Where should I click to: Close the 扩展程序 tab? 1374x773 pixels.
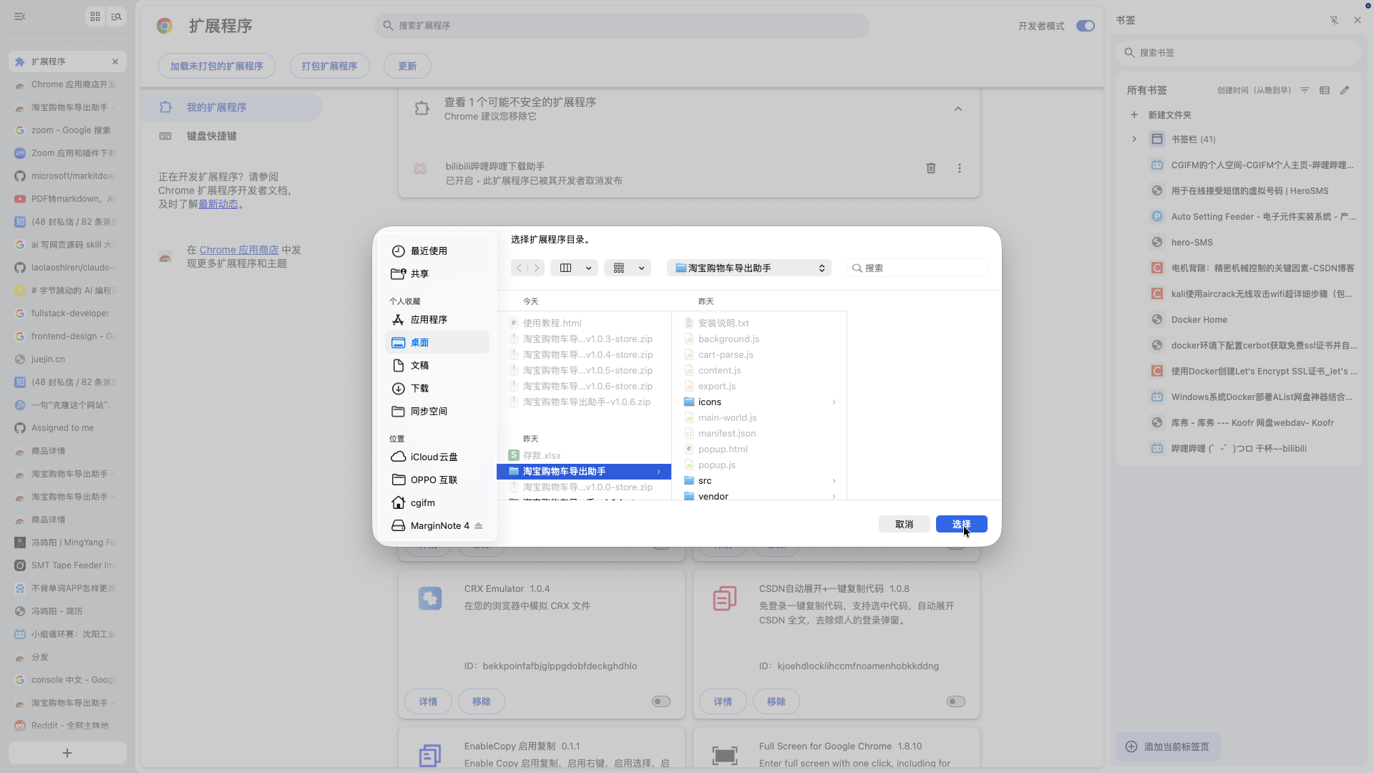115,62
